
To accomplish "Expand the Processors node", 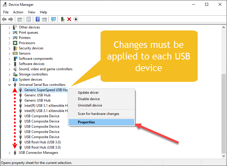I will pyautogui.click(x=9, y=43).
